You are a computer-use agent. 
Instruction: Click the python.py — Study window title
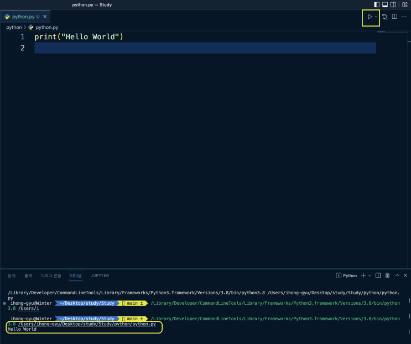tap(92, 5)
